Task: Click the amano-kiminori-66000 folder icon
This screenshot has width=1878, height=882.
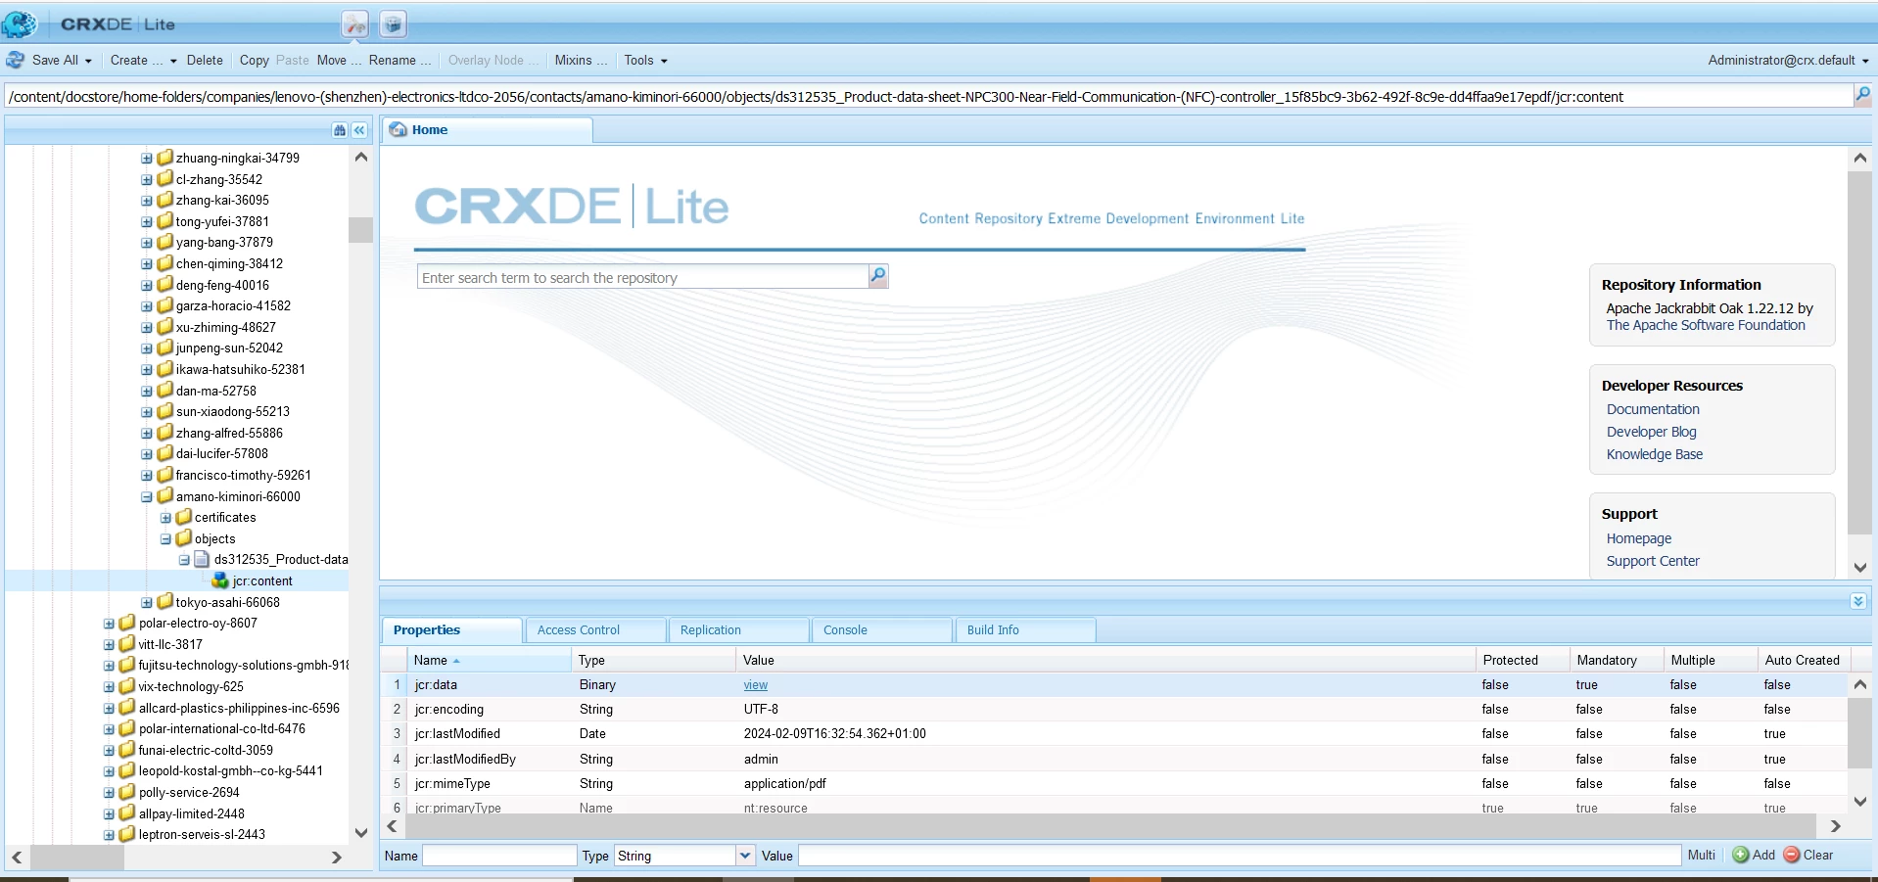Action: click(165, 495)
